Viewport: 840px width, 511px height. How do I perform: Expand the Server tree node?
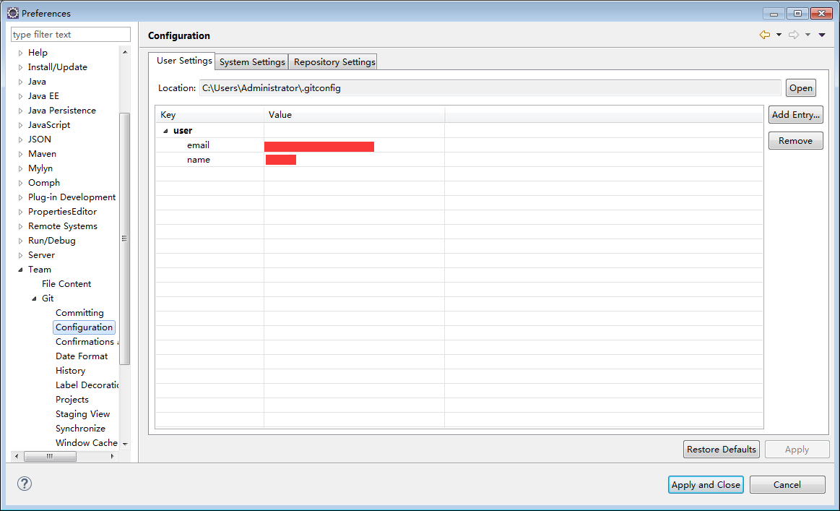(x=20, y=255)
